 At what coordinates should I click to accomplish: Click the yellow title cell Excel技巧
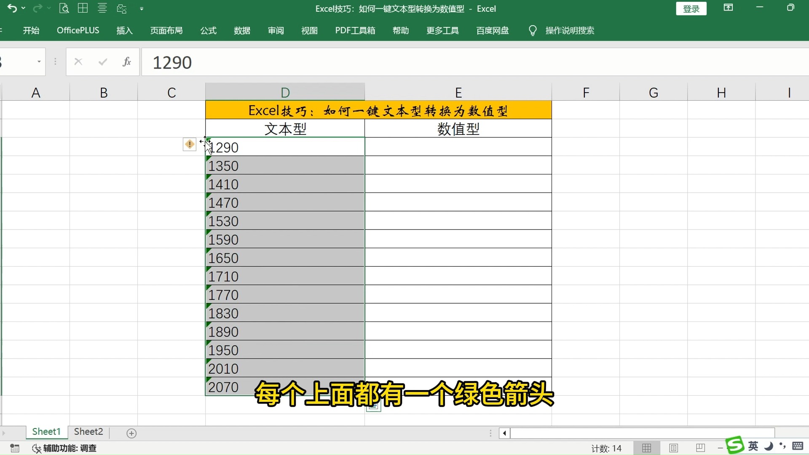pos(378,110)
